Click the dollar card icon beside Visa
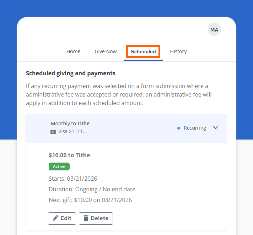253x235 pixels. 53,132
